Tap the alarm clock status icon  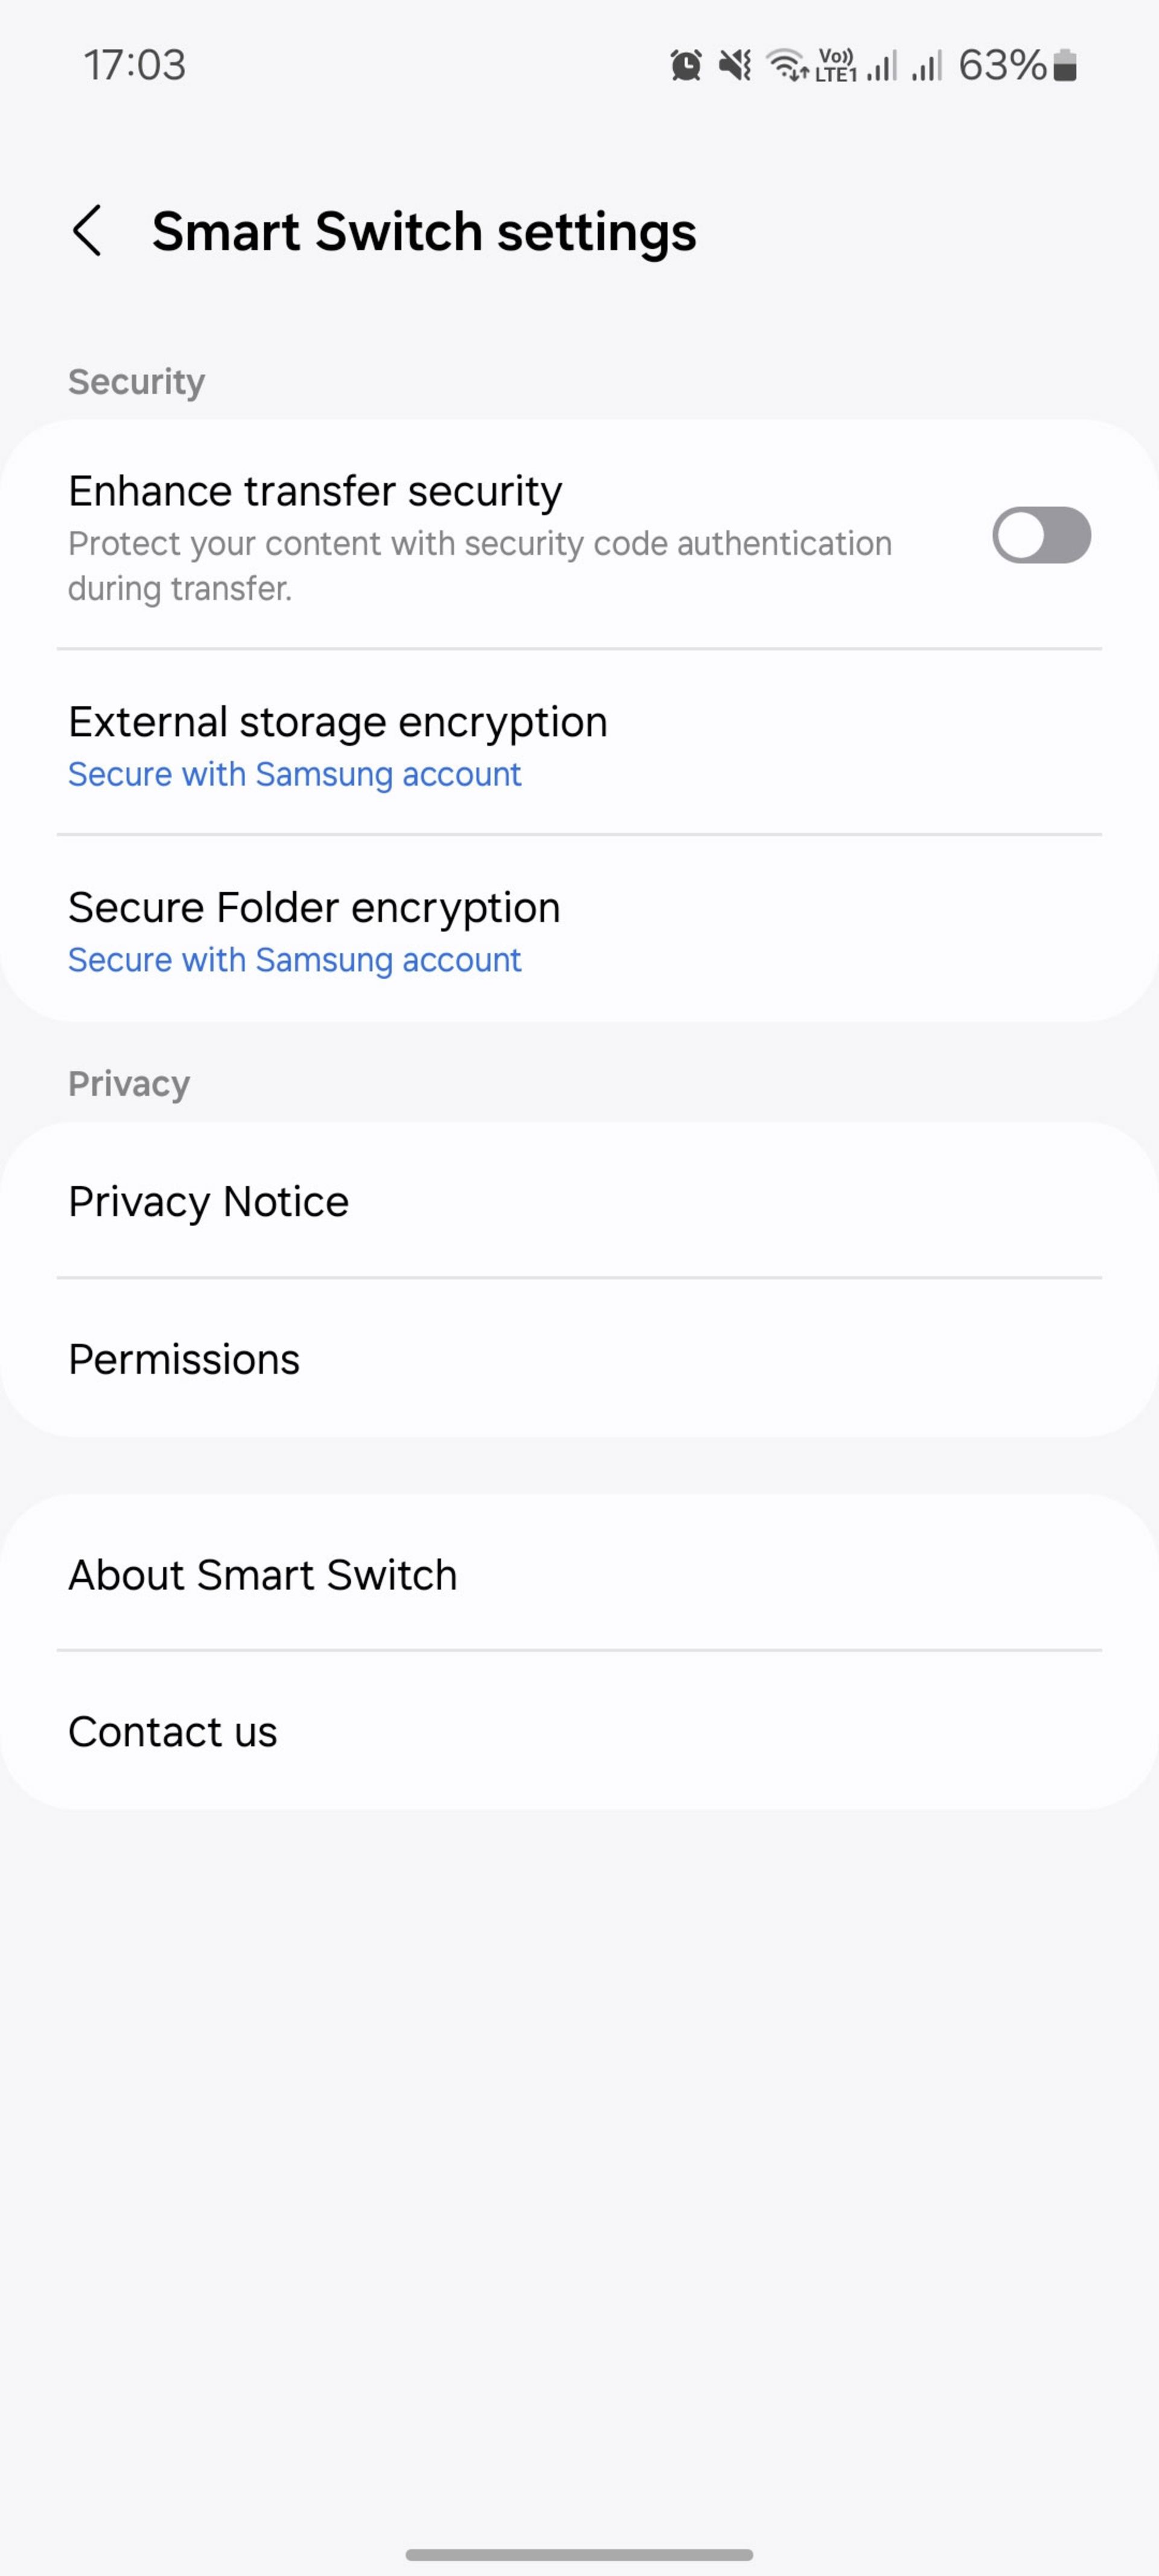coord(686,66)
